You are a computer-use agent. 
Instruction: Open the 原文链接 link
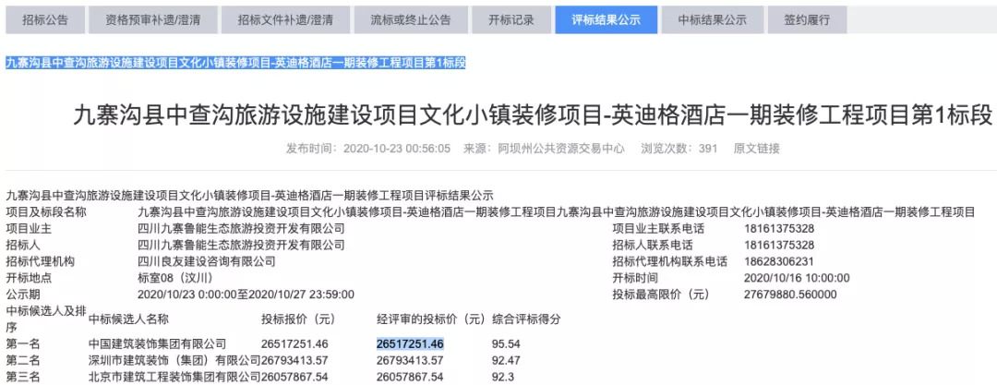[756, 149]
